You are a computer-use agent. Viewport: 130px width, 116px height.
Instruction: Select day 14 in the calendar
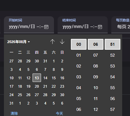point(45,78)
